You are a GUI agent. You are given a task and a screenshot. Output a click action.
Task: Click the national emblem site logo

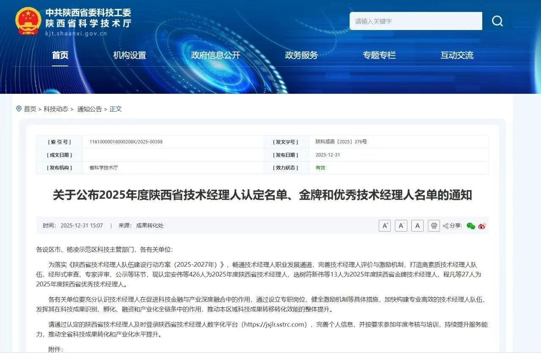pyautogui.click(x=27, y=20)
